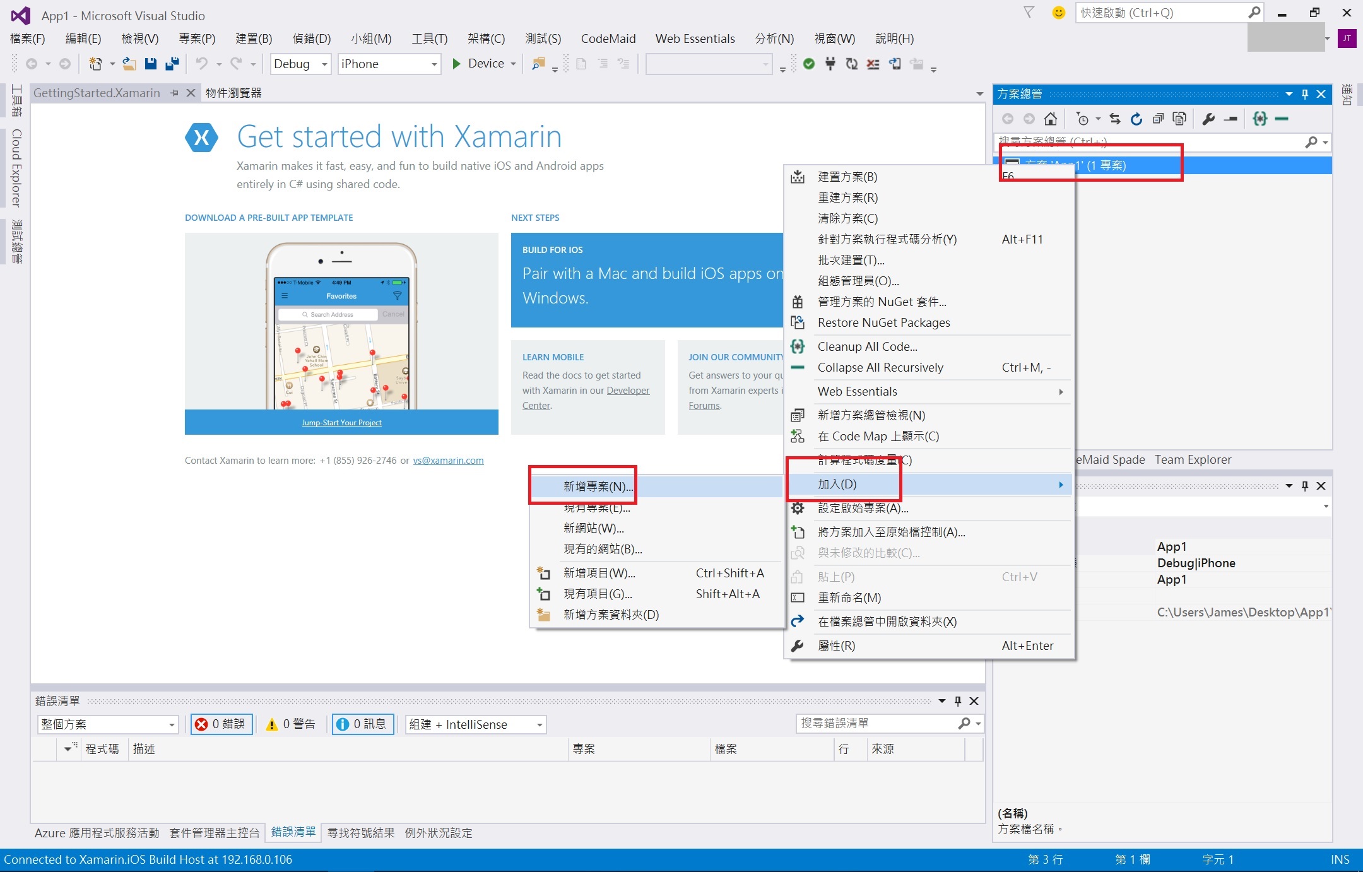Click the yellow smiley feedback icon
This screenshot has height=872, width=1363.
pyautogui.click(x=1059, y=13)
